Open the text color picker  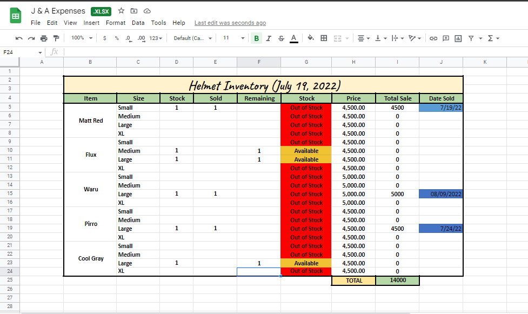[294, 38]
